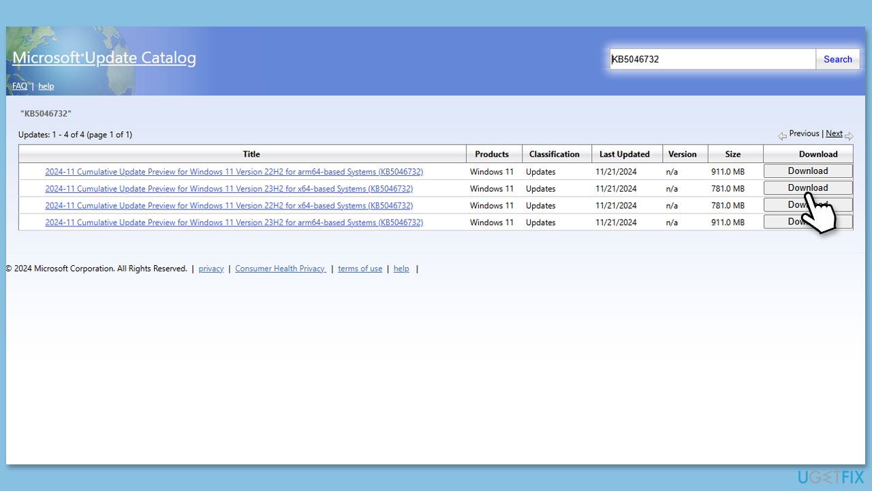This screenshot has width=872, height=491.
Task: Select the n/a version in the 23H2 arm64 row
Action: click(x=672, y=223)
